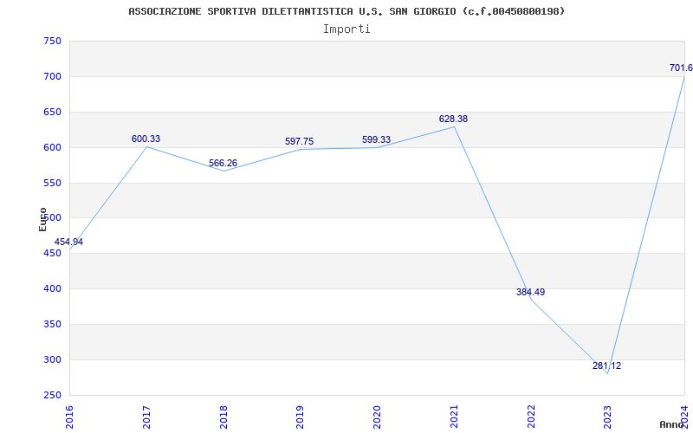The width and height of the screenshot is (693, 433).
Task: Select the 281.12 lowest value label
Action: [x=607, y=365]
